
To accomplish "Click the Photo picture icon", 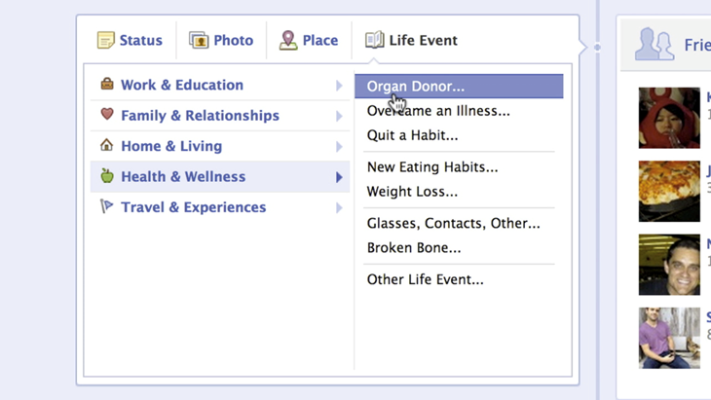I will point(199,41).
